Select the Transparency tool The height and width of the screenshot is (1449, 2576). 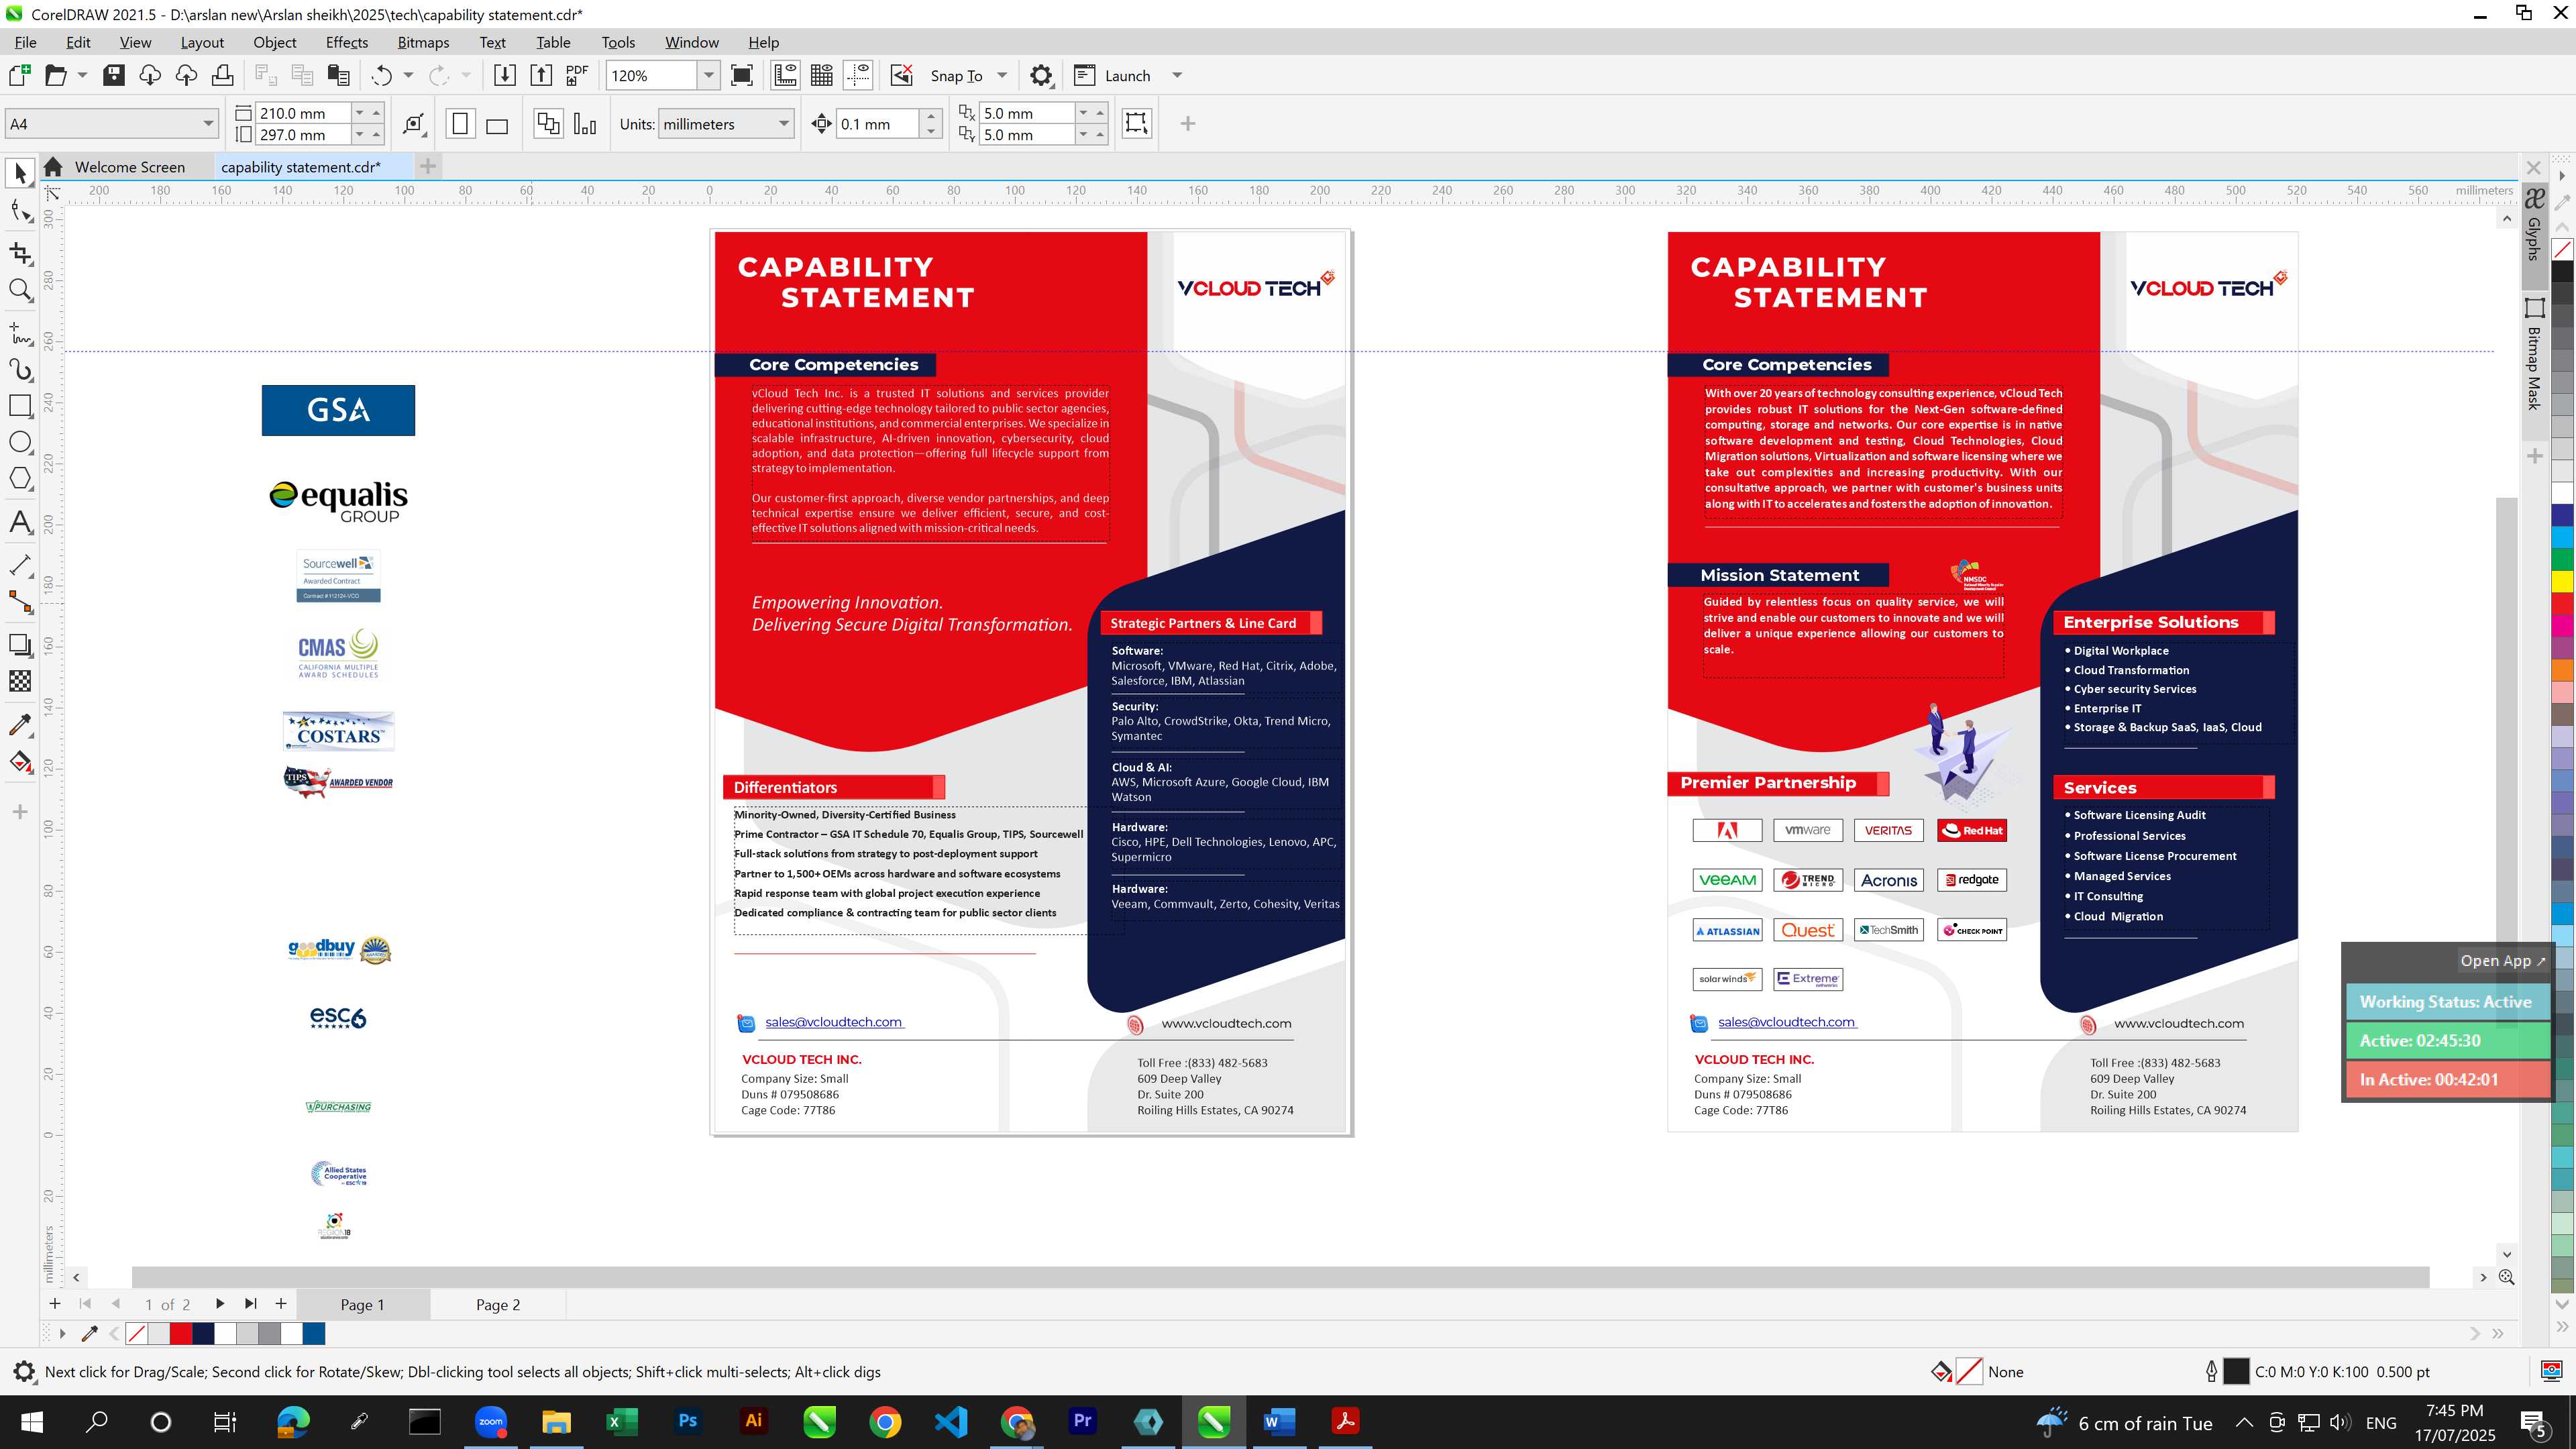pyautogui.click(x=20, y=681)
